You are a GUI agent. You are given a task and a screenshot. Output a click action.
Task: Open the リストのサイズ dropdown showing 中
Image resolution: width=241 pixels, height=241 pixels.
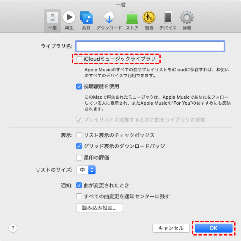(86, 170)
